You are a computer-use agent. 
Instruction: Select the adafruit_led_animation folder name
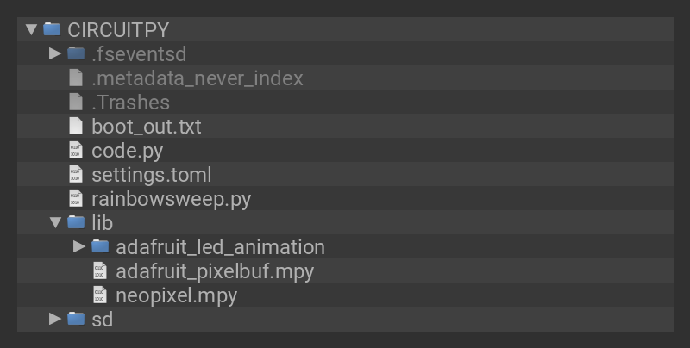[x=220, y=246]
